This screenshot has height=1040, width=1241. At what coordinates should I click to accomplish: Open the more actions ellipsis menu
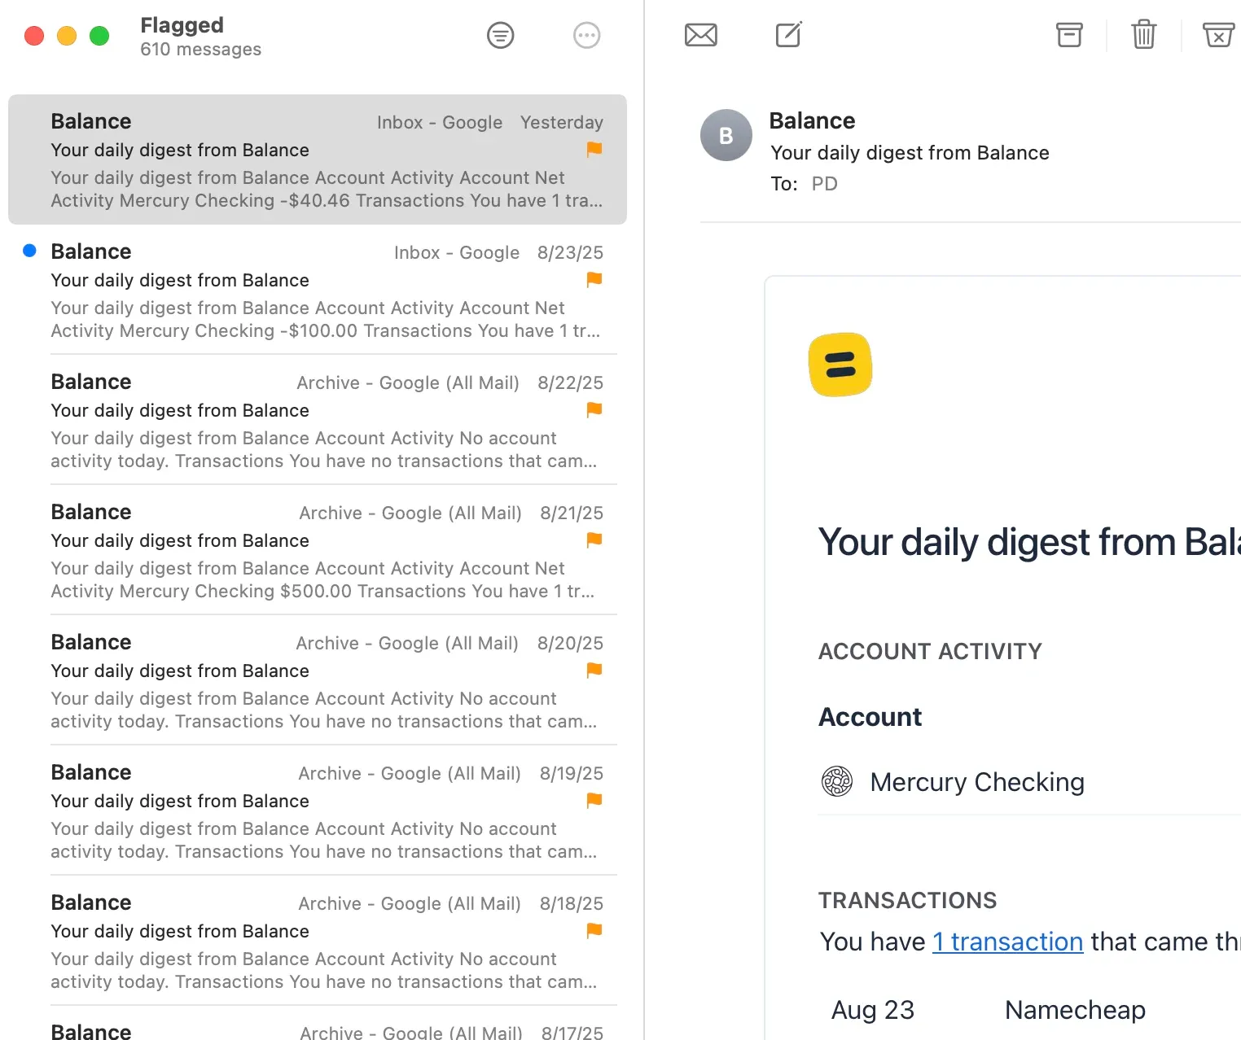[586, 35]
